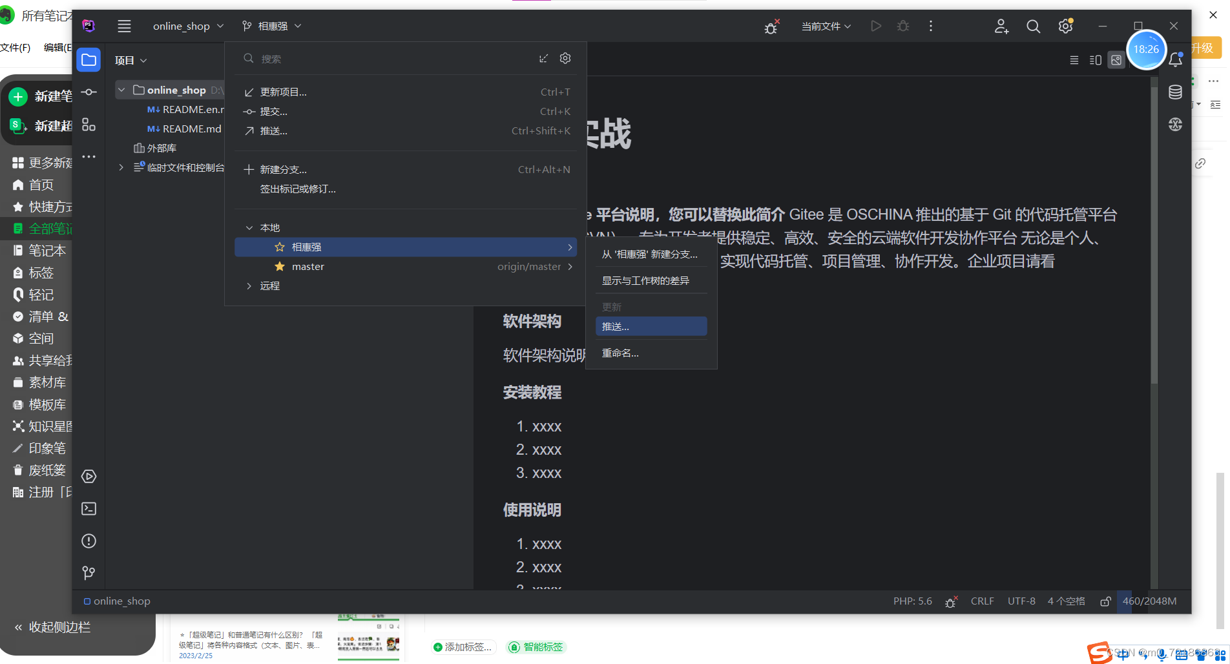Click the branch search input field
Viewport: 1230px width, 664px height.
coord(388,58)
